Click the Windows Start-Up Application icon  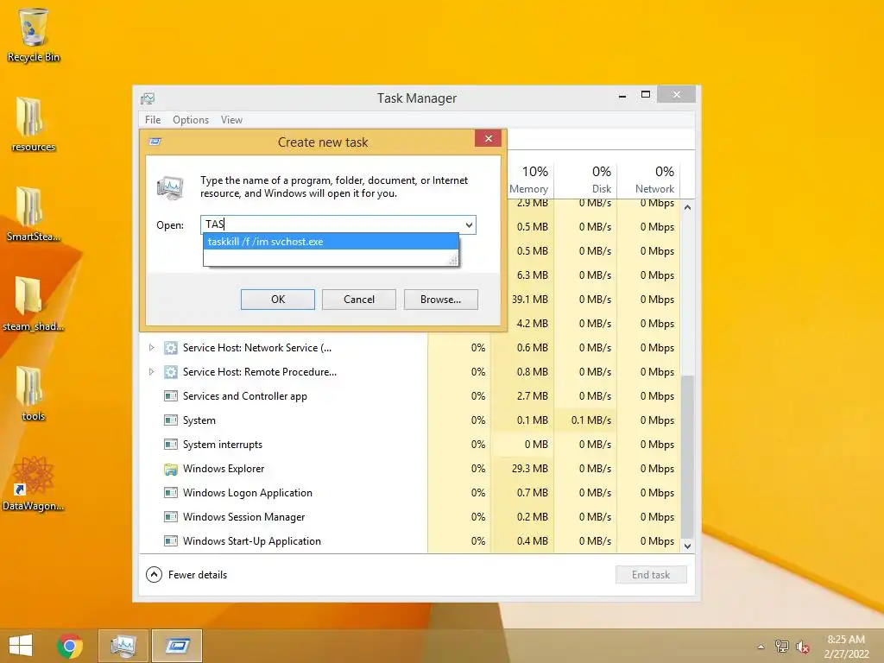170,541
